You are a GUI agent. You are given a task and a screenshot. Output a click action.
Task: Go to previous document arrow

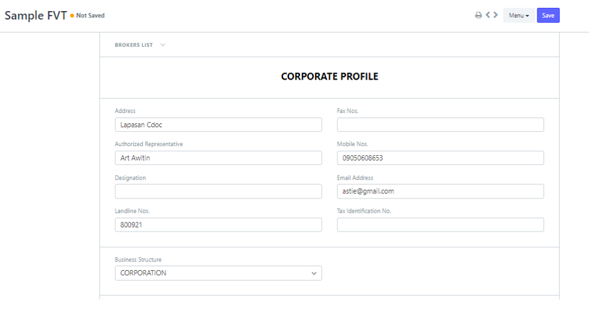point(488,15)
